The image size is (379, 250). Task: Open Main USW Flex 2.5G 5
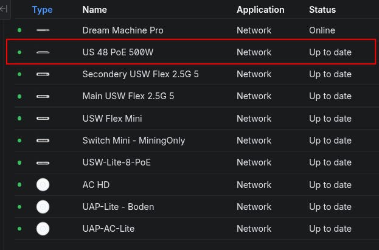click(128, 96)
